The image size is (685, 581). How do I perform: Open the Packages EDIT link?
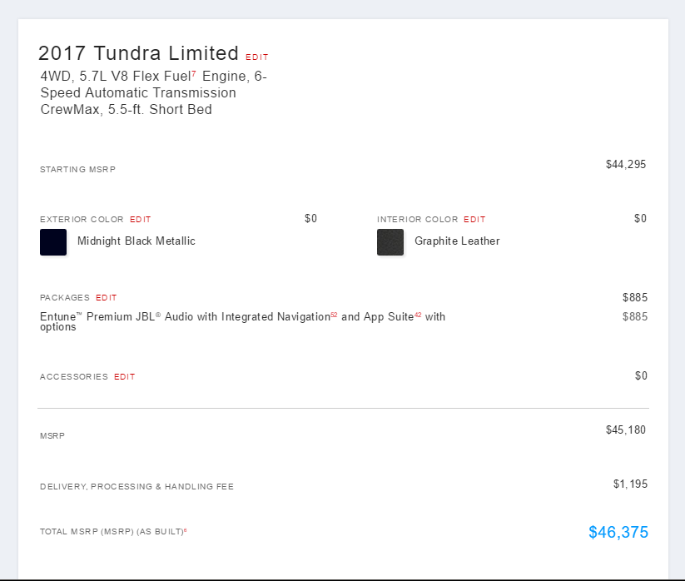coord(107,297)
